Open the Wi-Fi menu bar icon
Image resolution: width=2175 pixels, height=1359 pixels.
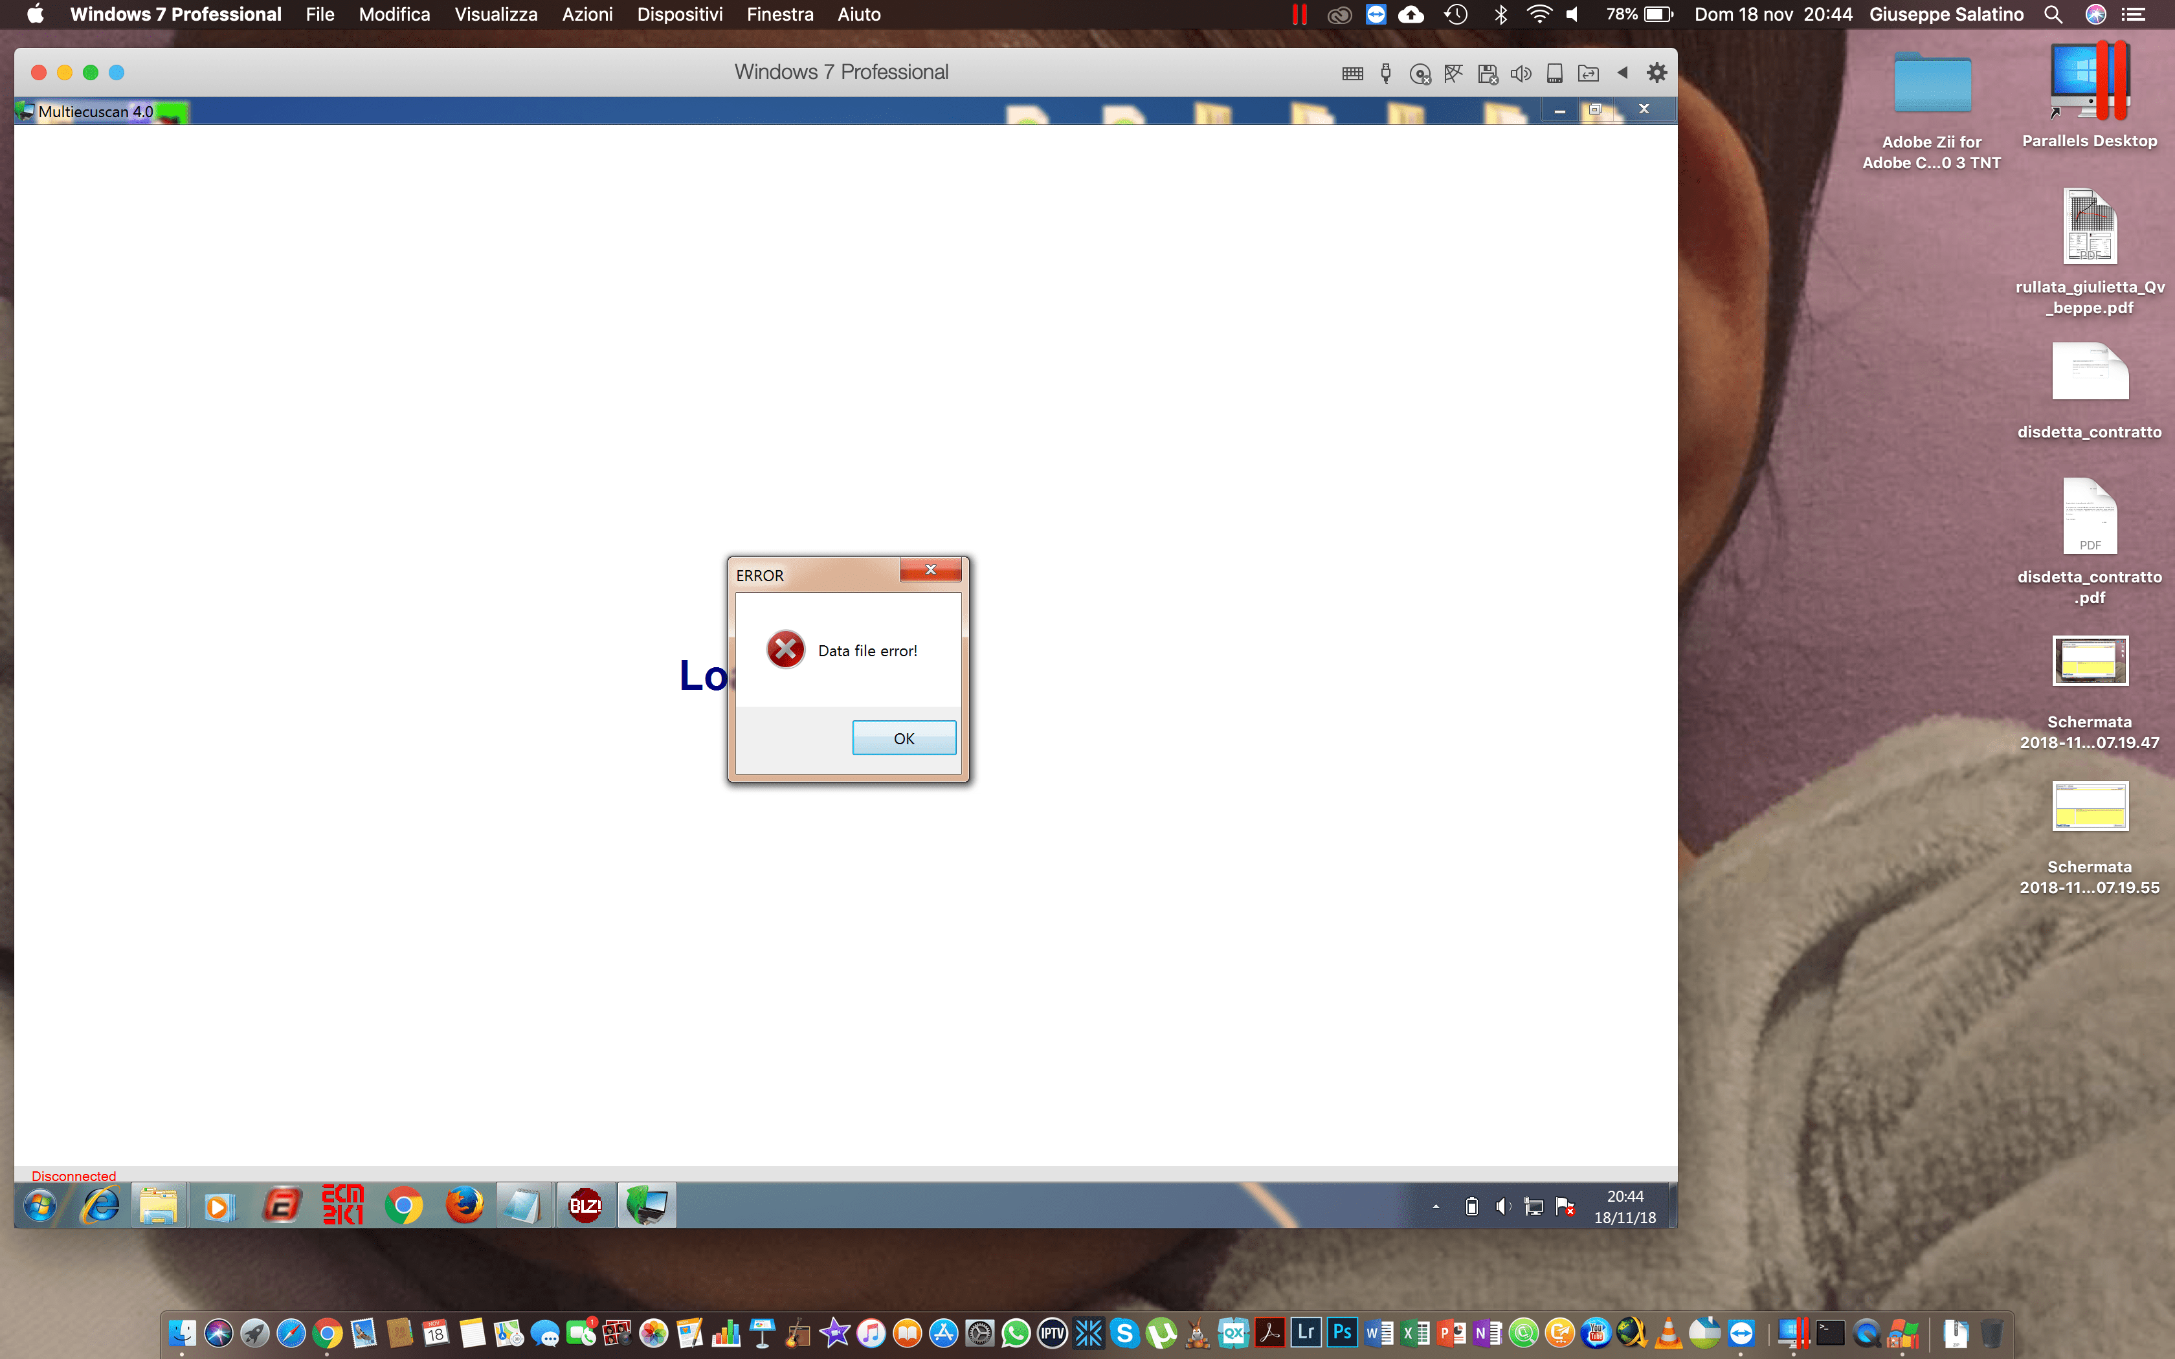(x=1539, y=14)
